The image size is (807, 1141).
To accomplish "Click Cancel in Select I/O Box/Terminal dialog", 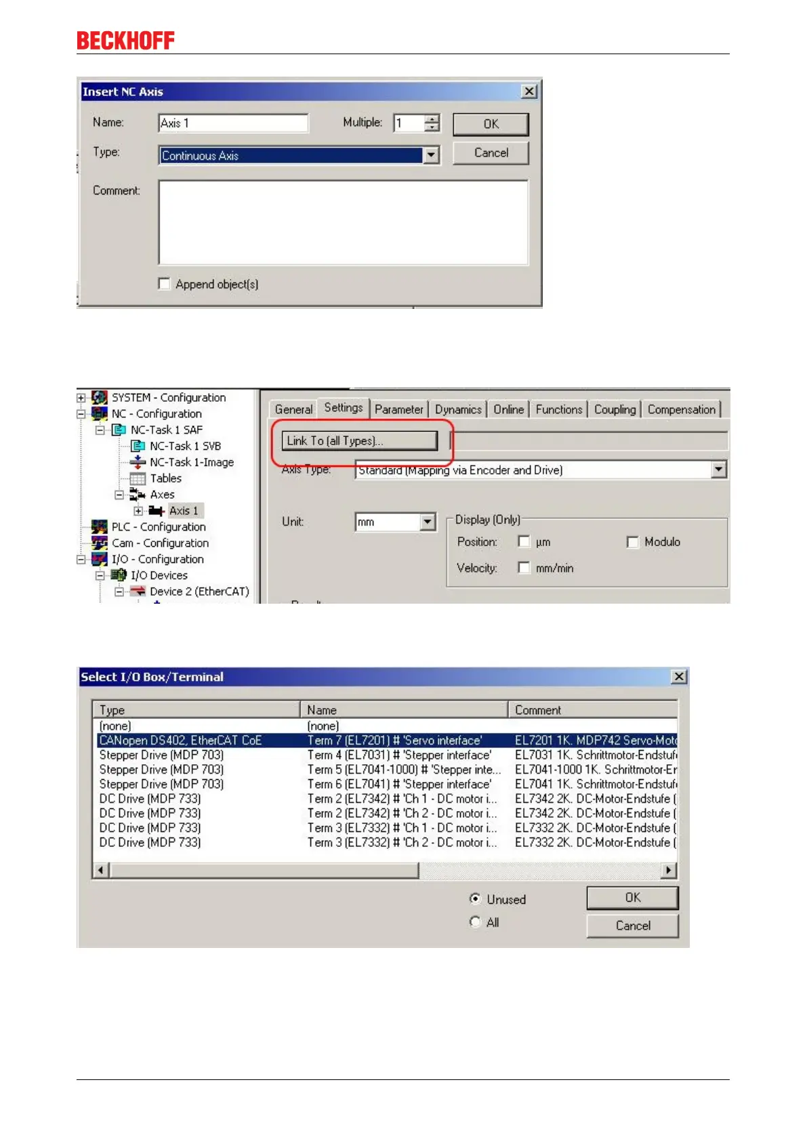I will 632,926.
